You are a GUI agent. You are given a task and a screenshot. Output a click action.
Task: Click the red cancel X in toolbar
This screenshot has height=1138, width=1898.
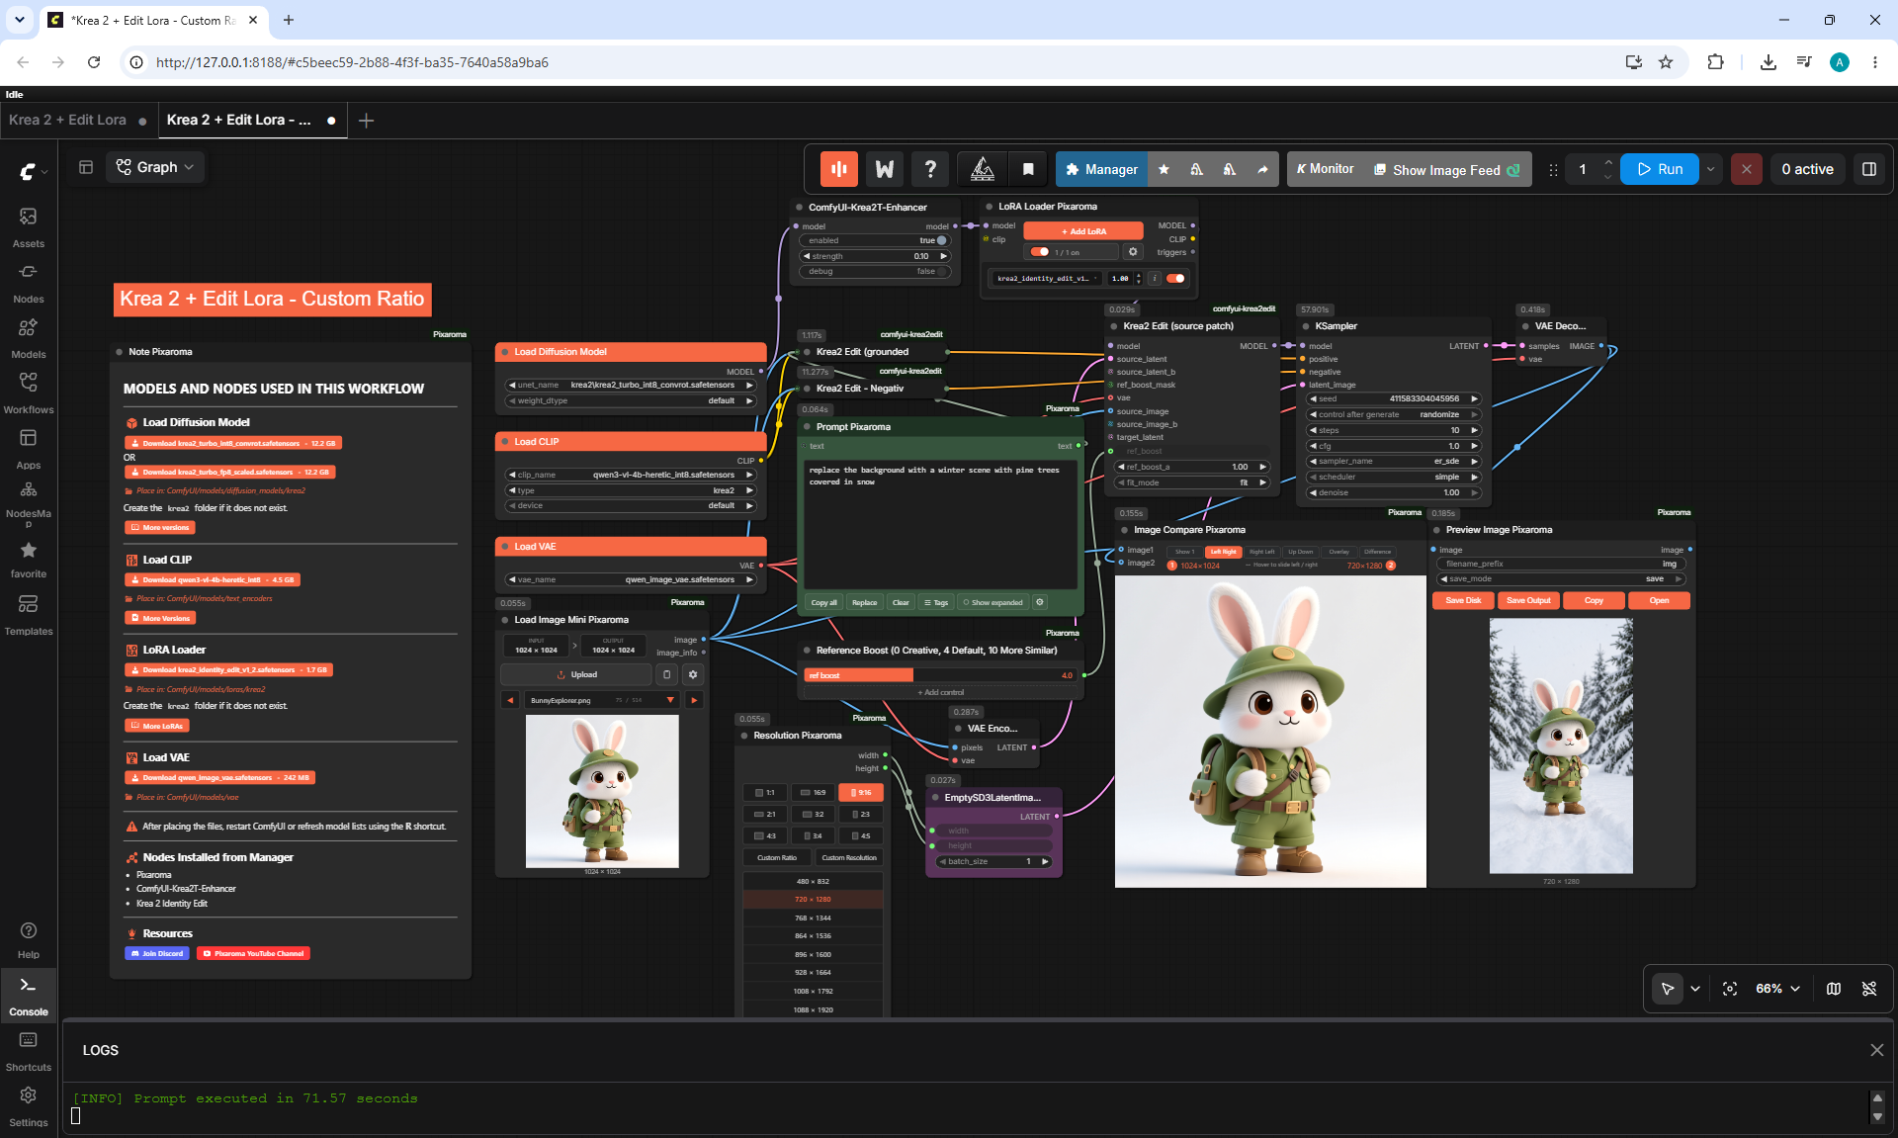click(x=1746, y=169)
